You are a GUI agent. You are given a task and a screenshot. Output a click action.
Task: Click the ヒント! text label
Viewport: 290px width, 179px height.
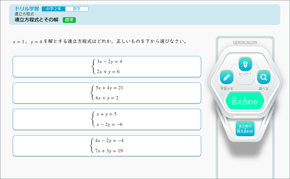coord(245,74)
